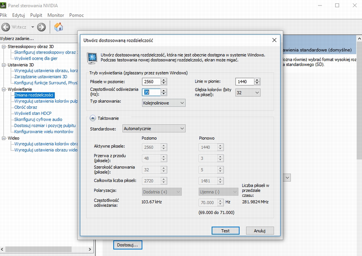The height and width of the screenshot is (256, 362).
Task: Close the custom resolution dialog
Action: (x=274, y=40)
